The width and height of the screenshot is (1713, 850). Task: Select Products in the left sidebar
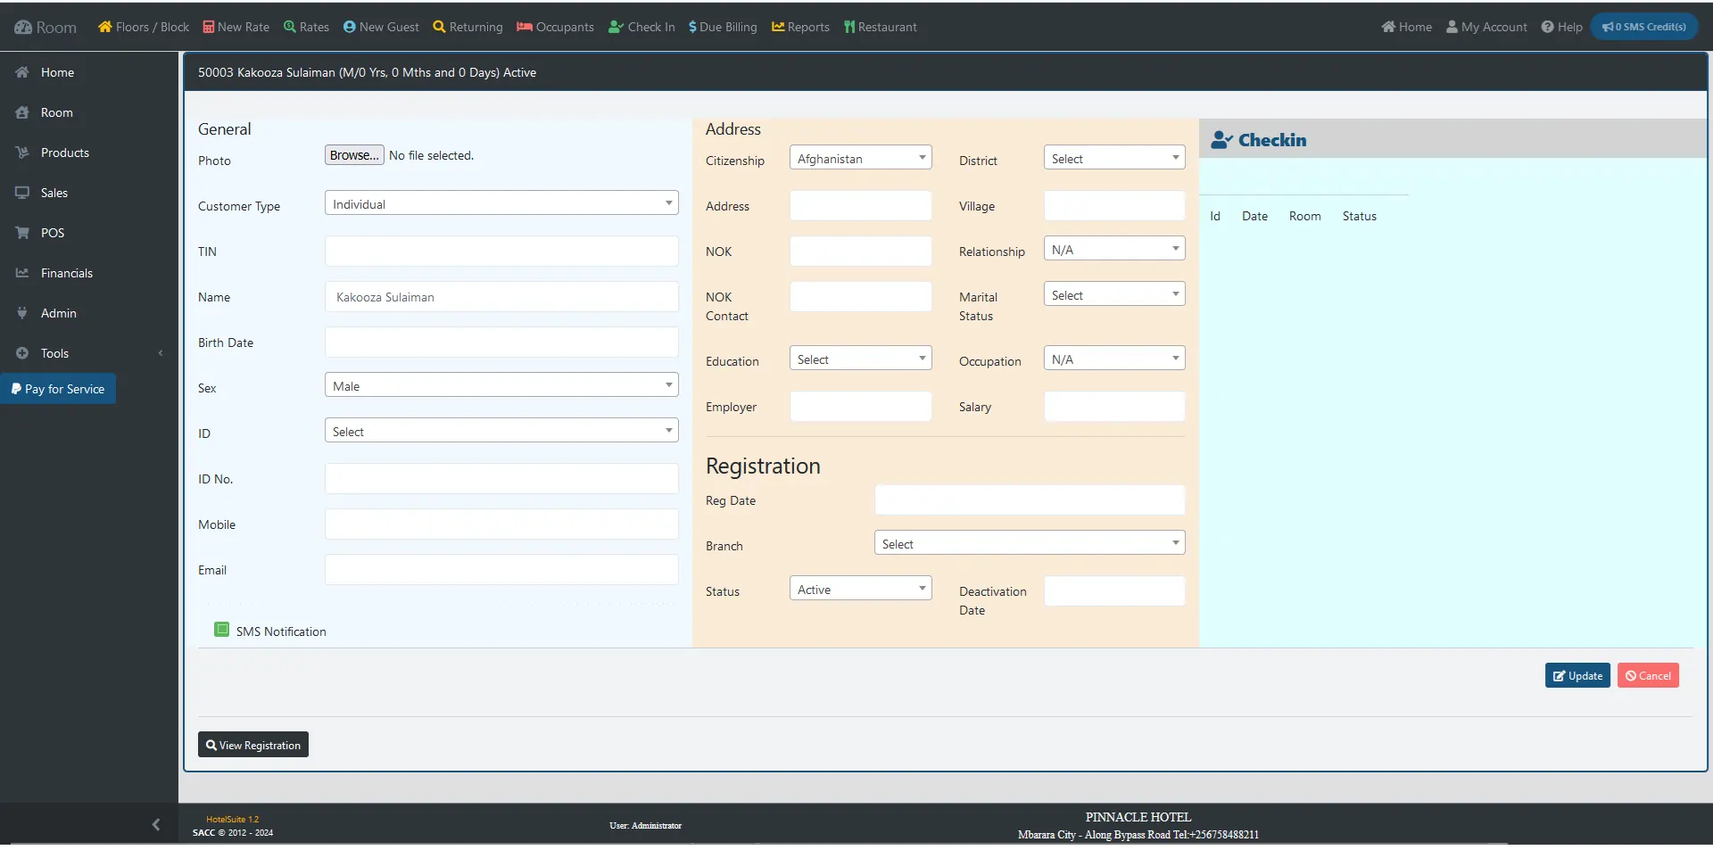click(64, 153)
